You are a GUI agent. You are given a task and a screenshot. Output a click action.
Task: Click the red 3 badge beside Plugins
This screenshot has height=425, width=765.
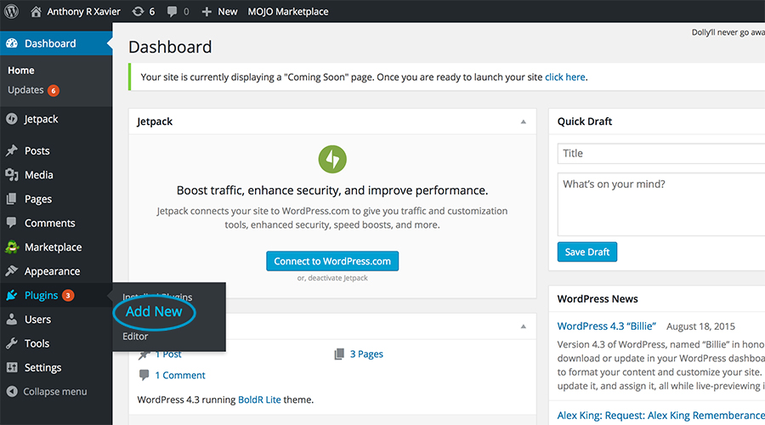[68, 295]
